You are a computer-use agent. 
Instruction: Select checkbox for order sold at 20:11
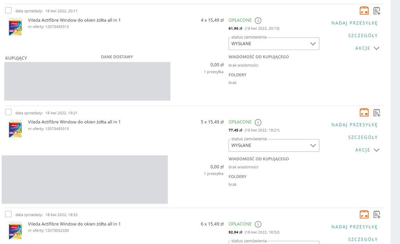[x=8, y=10]
